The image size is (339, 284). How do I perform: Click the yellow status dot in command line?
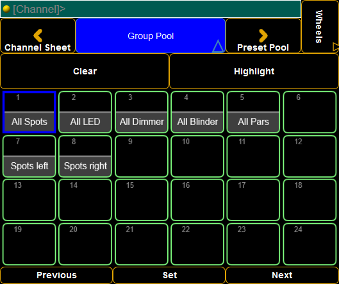click(x=6, y=9)
